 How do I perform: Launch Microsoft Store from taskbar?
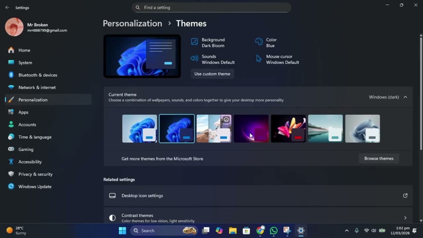point(246,230)
